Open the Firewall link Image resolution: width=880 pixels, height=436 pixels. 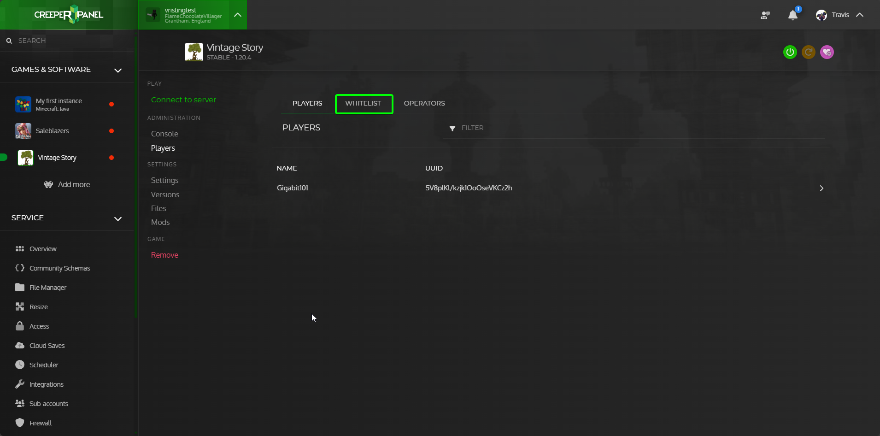pos(41,423)
